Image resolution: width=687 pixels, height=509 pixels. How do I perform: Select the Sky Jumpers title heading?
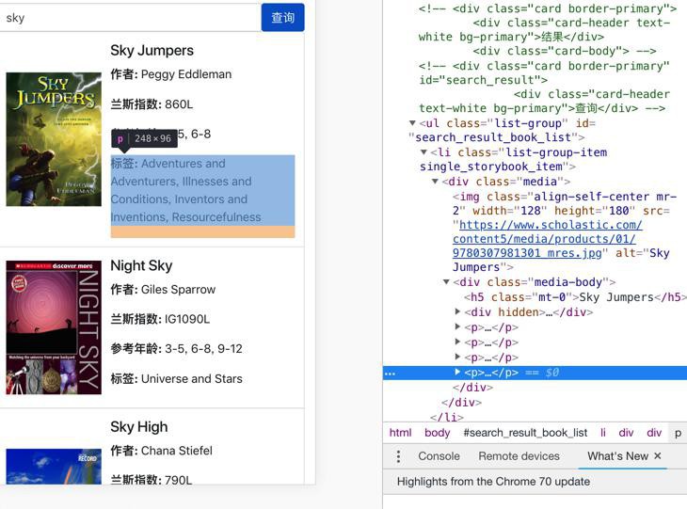click(x=152, y=51)
